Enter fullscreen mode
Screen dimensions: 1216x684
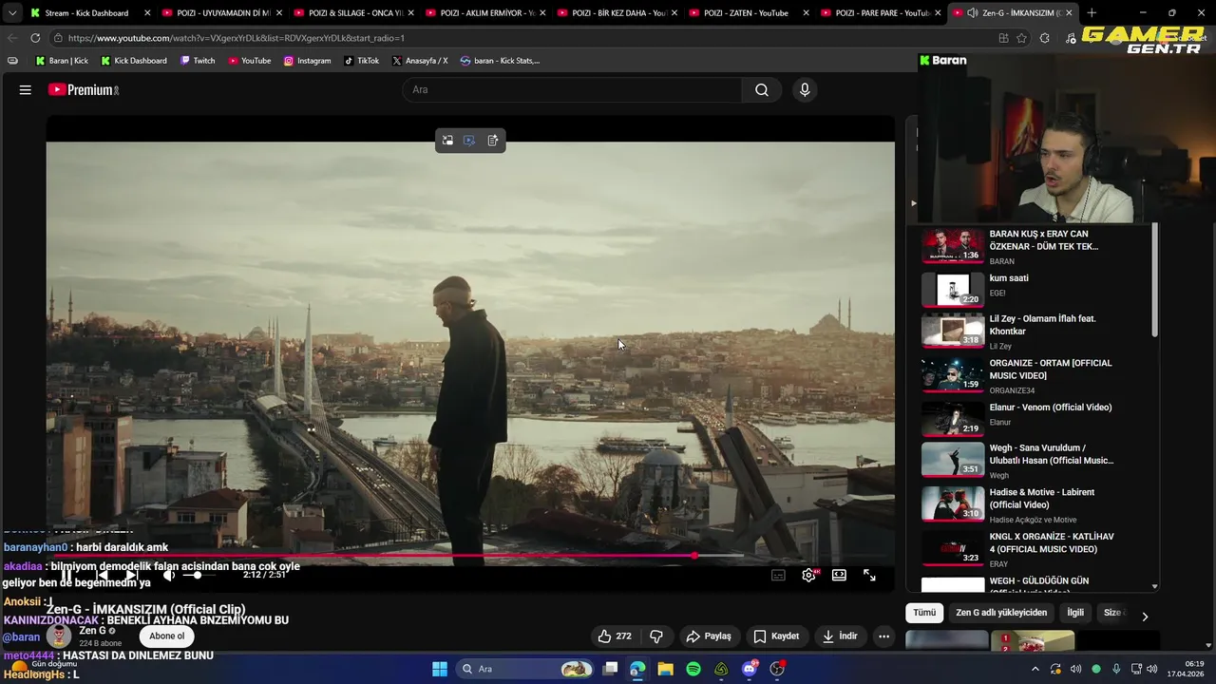(869, 575)
